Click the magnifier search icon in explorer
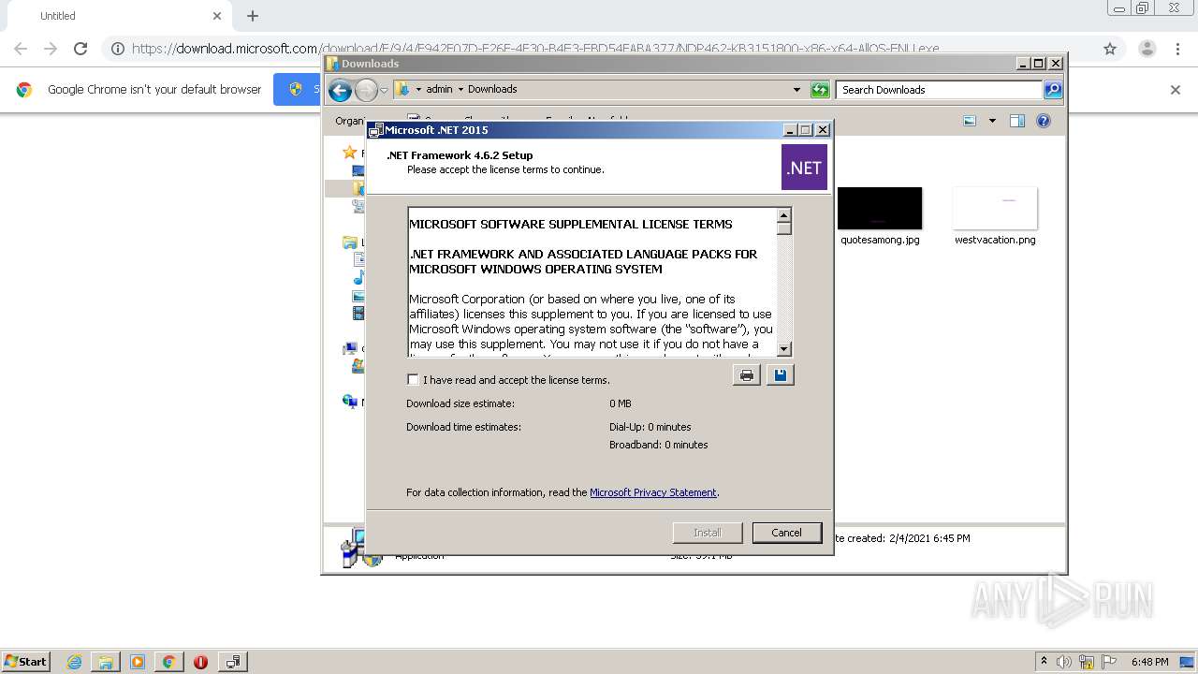Viewport: 1198px width, 674px height. (x=1053, y=90)
